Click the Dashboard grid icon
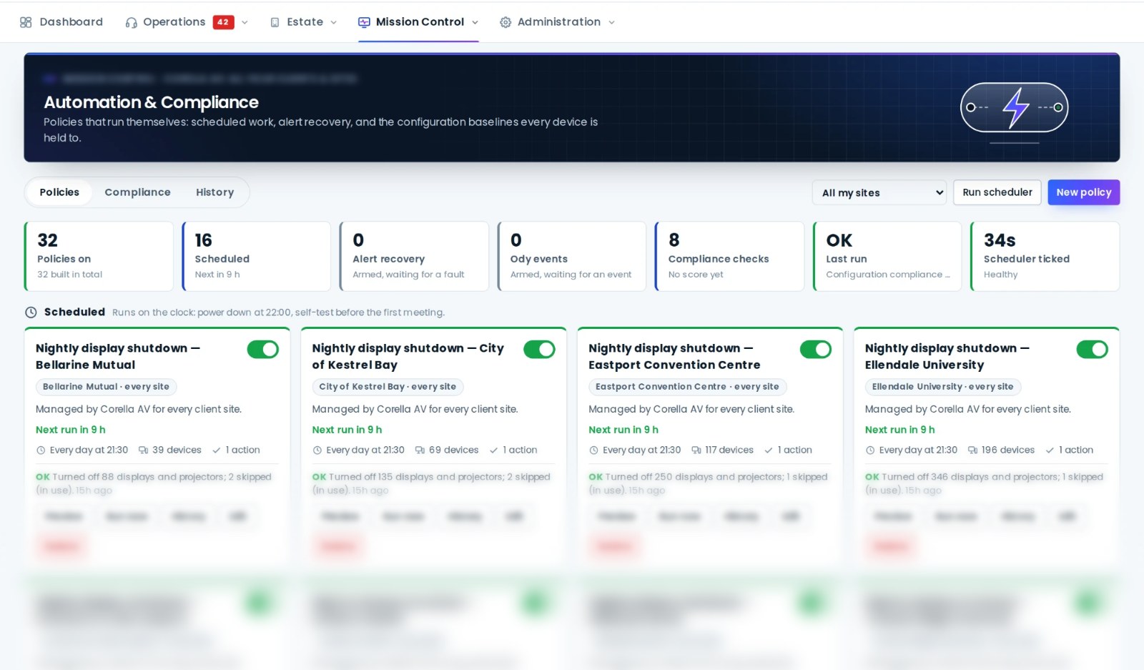The height and width of the screenshot is (670, 1144). click(x=26, y=22)
